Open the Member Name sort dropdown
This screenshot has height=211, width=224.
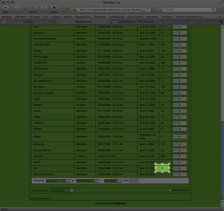87,181
